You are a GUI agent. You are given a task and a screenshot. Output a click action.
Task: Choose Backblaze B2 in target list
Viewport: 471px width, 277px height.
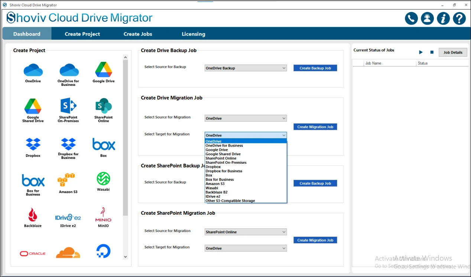[246, 192]
